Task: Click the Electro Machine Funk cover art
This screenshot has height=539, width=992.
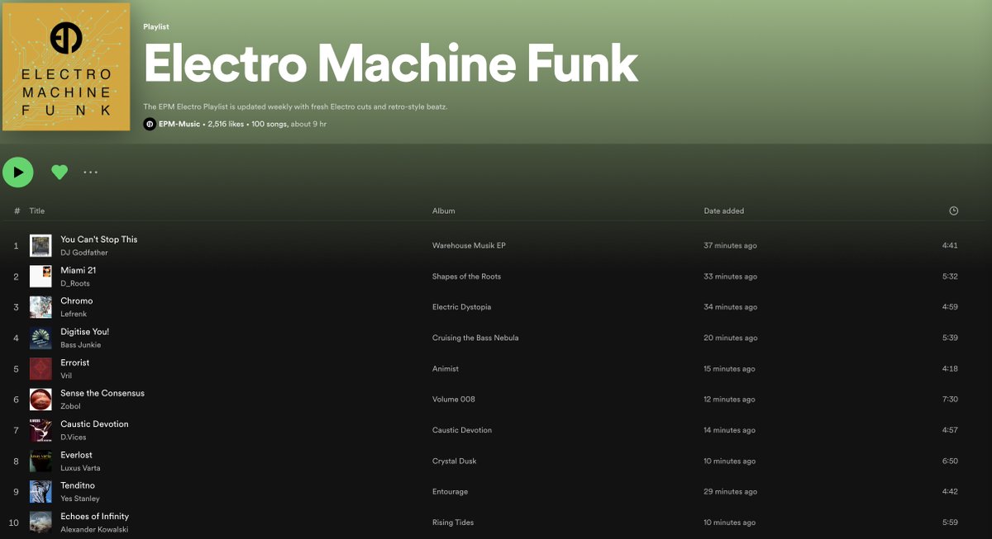Action: [66, 67]
